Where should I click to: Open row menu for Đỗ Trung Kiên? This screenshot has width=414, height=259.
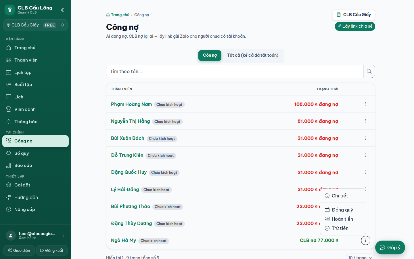(366, 155)
